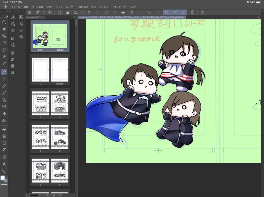Select the Blend tool with water drops
This screenshot has height=197, width=264.
coord(4,121)
